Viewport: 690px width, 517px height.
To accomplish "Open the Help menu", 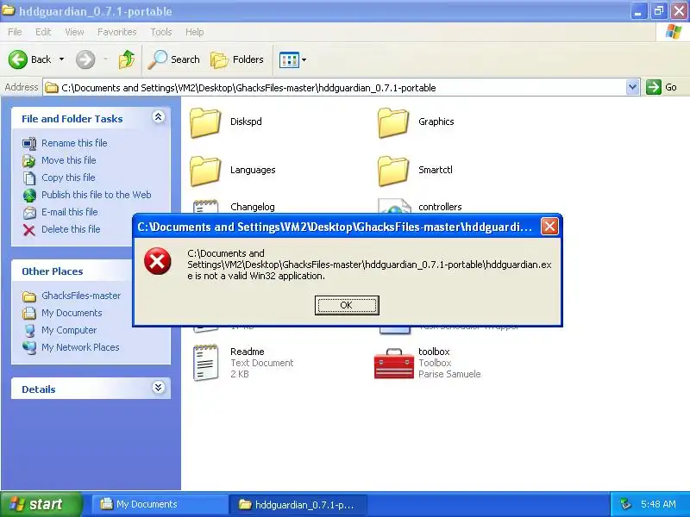I will (195, 32).
